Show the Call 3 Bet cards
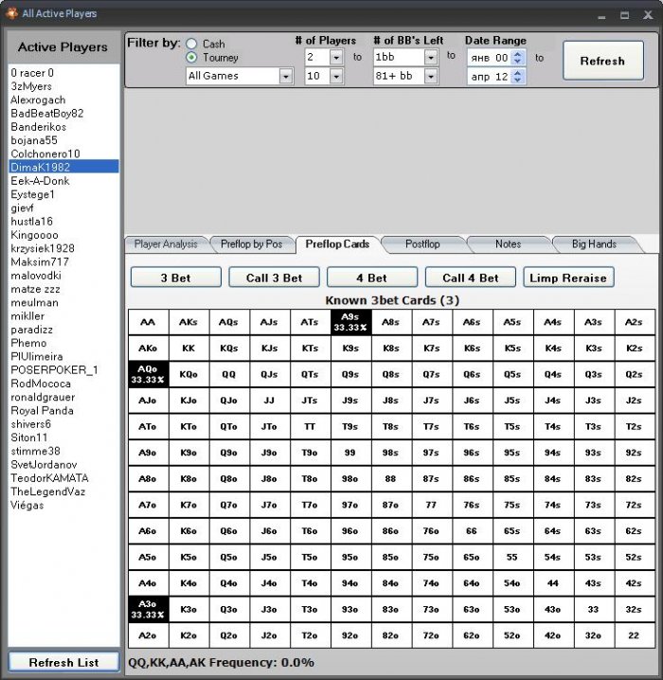This screenshot has height=680, width=663. tap(274, 277)
